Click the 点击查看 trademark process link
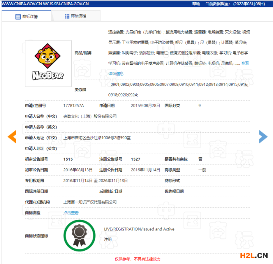Image resolution: width=273 pixels, height=264 pixels. pos(71,213)
